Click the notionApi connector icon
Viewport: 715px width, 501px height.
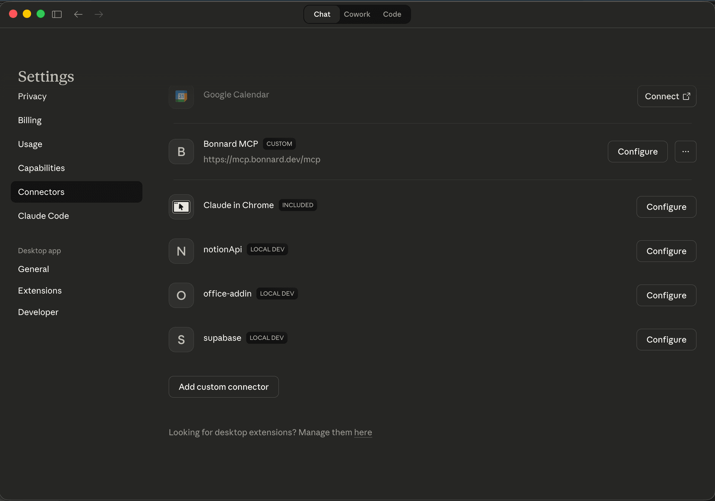(181, 251)
